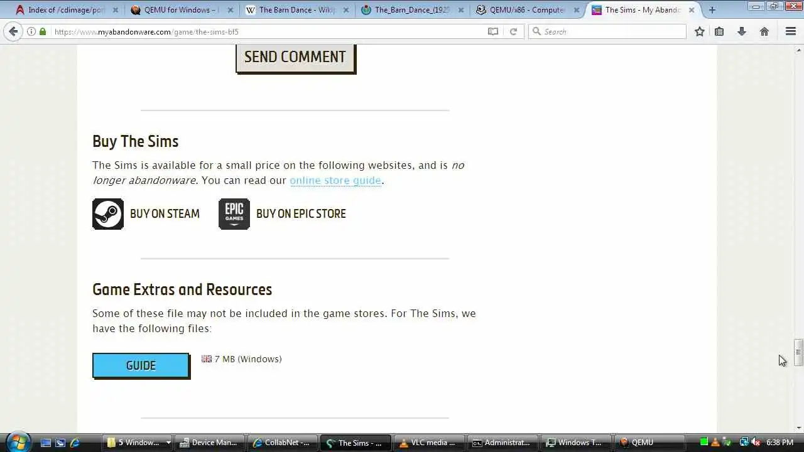Bookmark this page with the star icon

[700, 31]
